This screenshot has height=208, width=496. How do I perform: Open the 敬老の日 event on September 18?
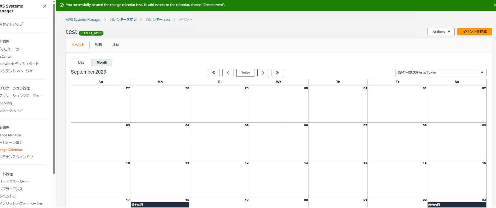click(160, 205)
